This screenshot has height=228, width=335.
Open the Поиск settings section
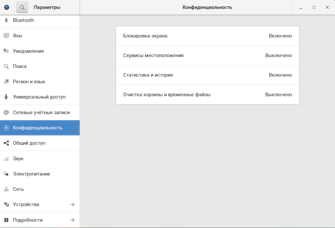(20, 66)
